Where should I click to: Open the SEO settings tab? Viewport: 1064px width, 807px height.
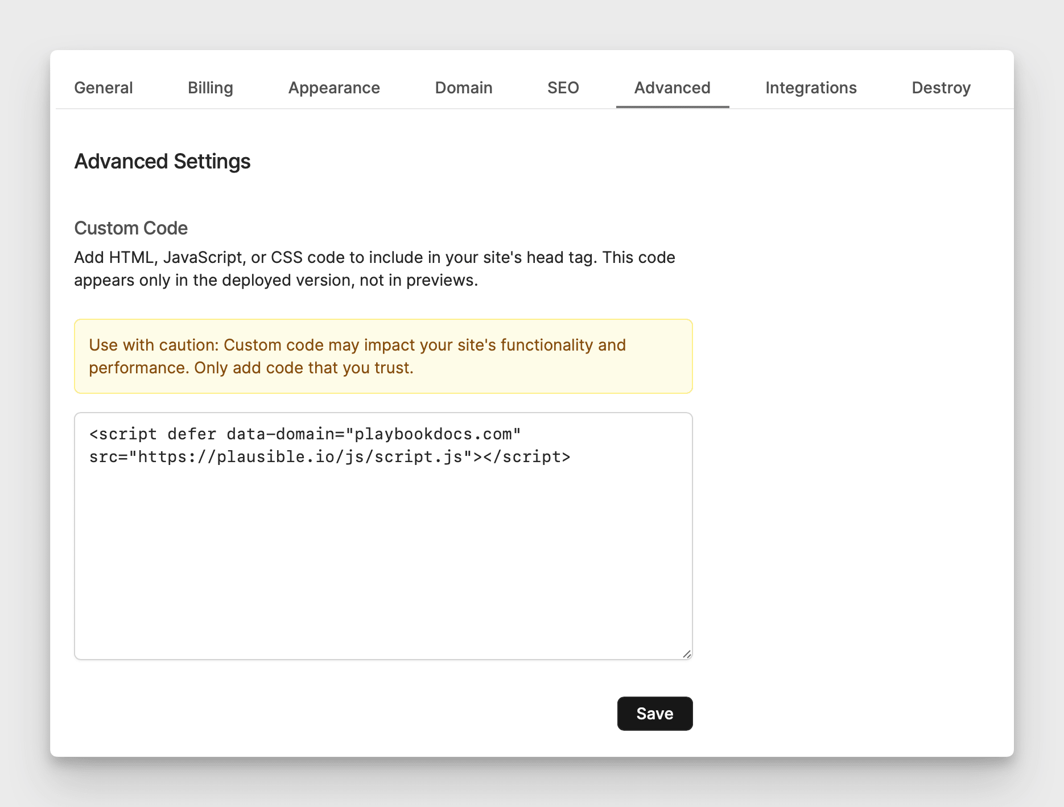[x=563, y=88]
